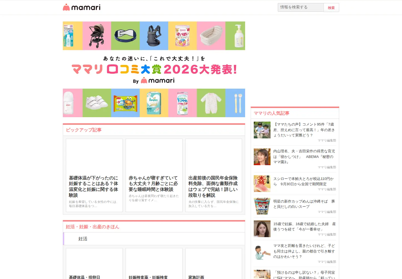Click the 明星 cup noodle thumbnail
Image resolution: width=402 pixels, height=279 pixels.
click(x=262, y=206)
